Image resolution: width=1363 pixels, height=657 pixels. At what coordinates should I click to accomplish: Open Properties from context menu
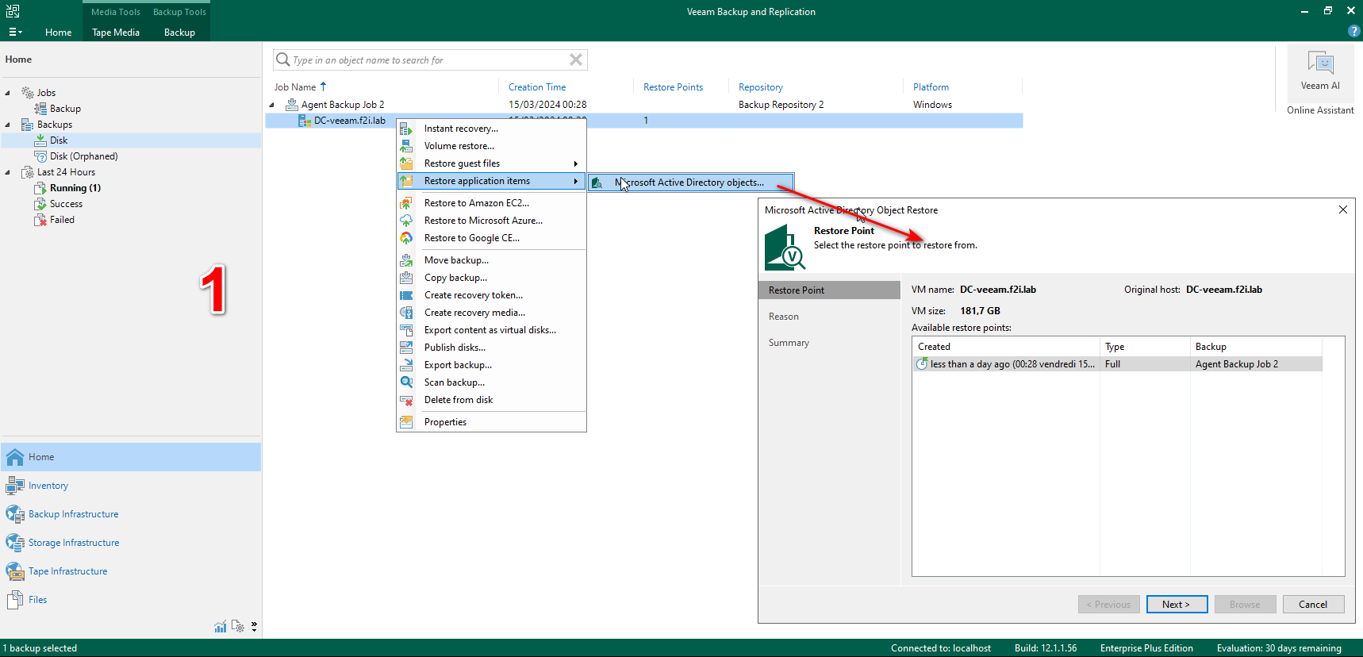point(491,422)
